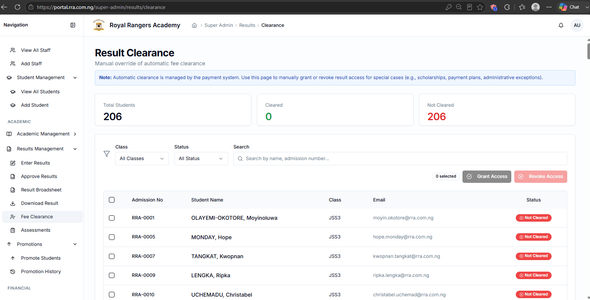
Task: Select the checkbox for TANGKAT, Kwopnan
Action: 112,256
